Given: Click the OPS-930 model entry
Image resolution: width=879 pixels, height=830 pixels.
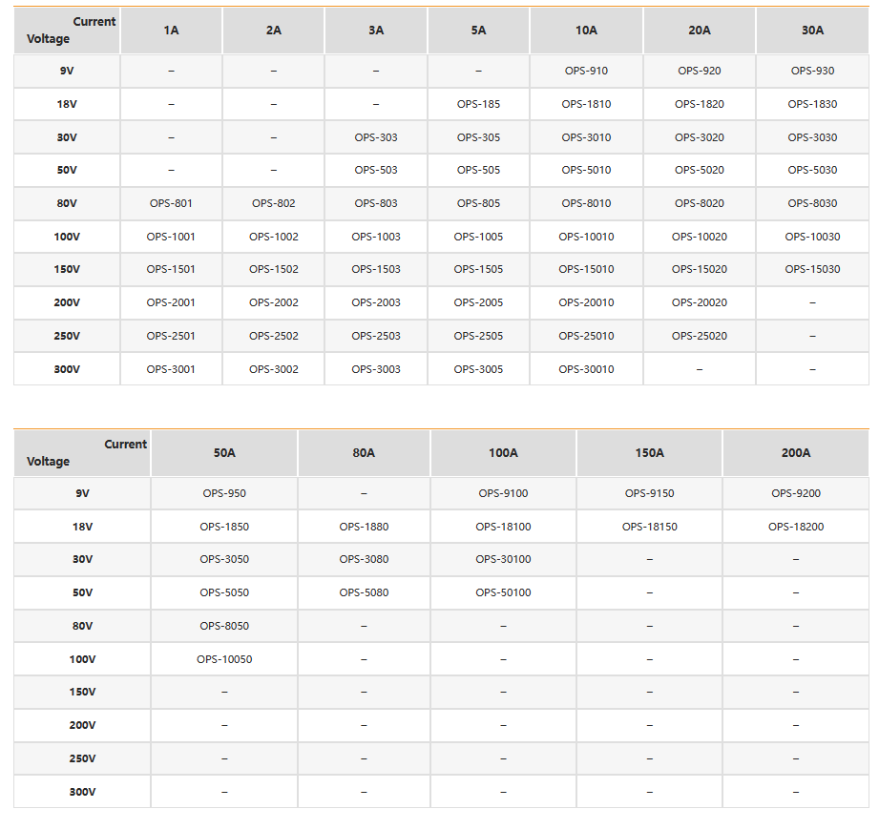Looking at the screenshot, I should point(812,71).
